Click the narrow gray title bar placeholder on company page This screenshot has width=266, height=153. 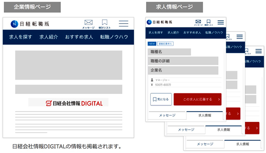69,89
